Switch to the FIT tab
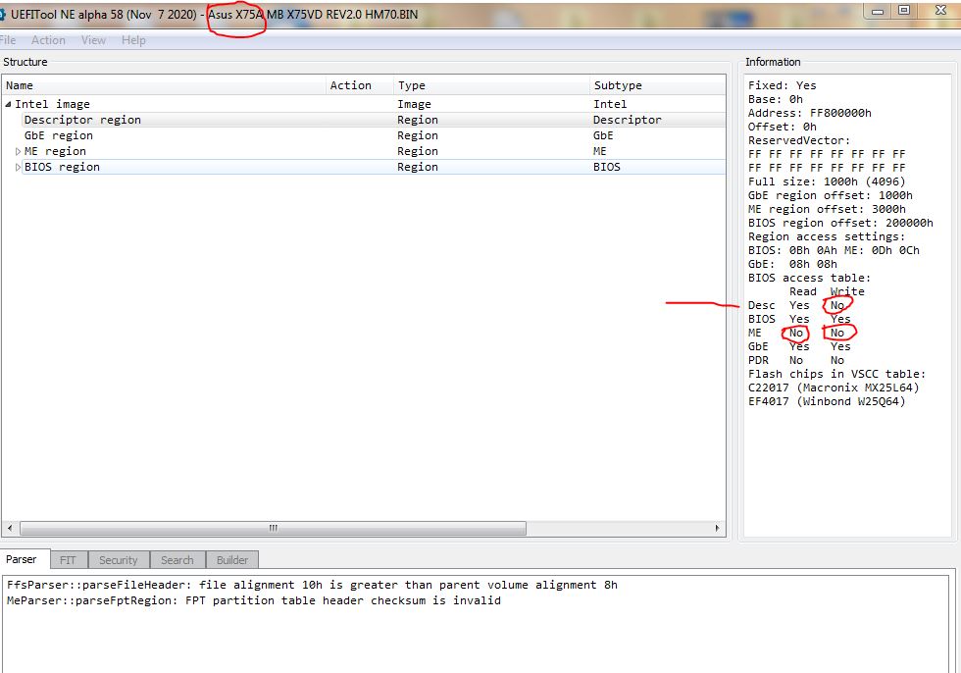The image size is (961, 673). click(x=68, y=559)
